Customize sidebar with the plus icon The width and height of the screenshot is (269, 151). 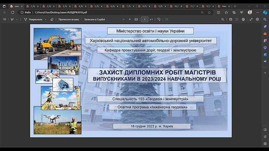pyautogui.click(x=265, y=73)
